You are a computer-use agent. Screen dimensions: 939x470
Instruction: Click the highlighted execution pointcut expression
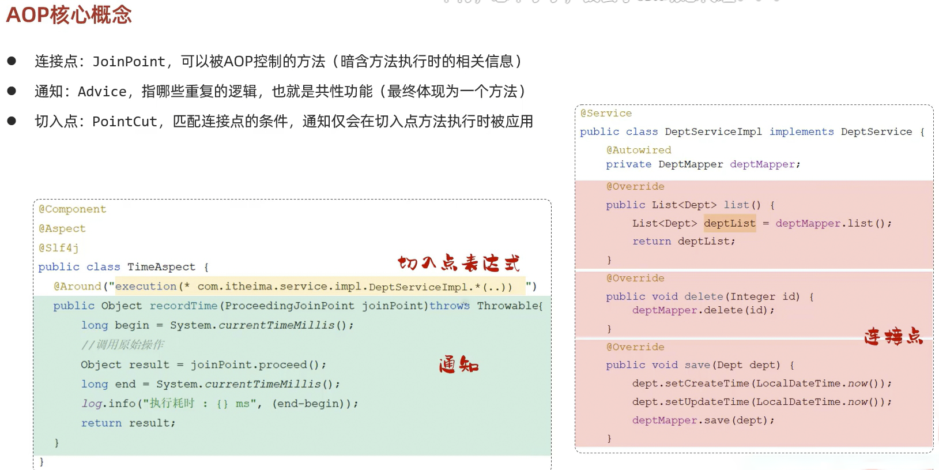314,287
